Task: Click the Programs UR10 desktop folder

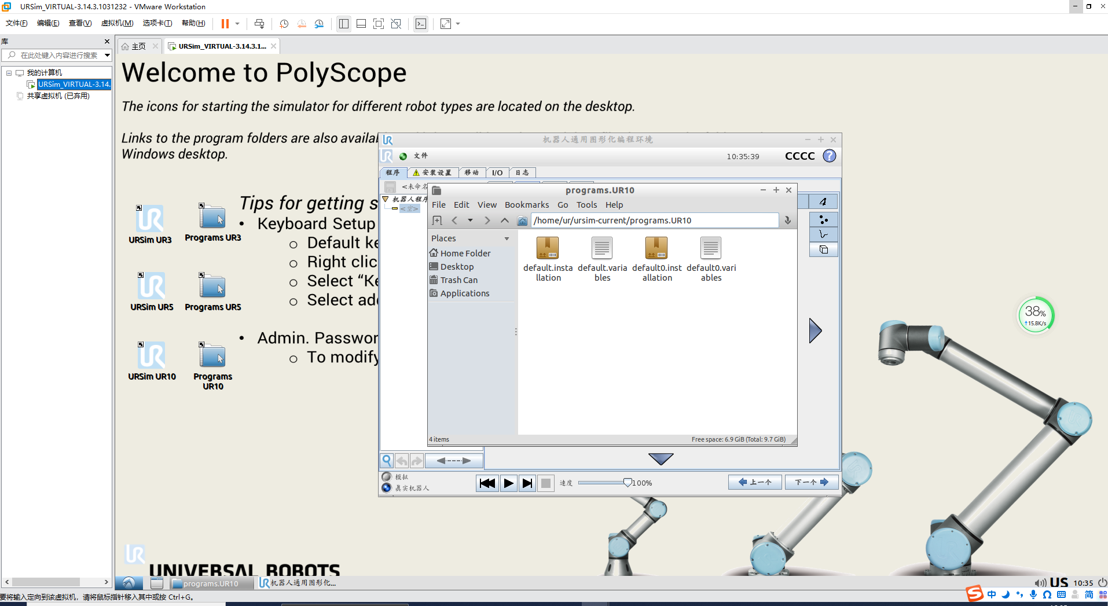Action: point(213,366)
